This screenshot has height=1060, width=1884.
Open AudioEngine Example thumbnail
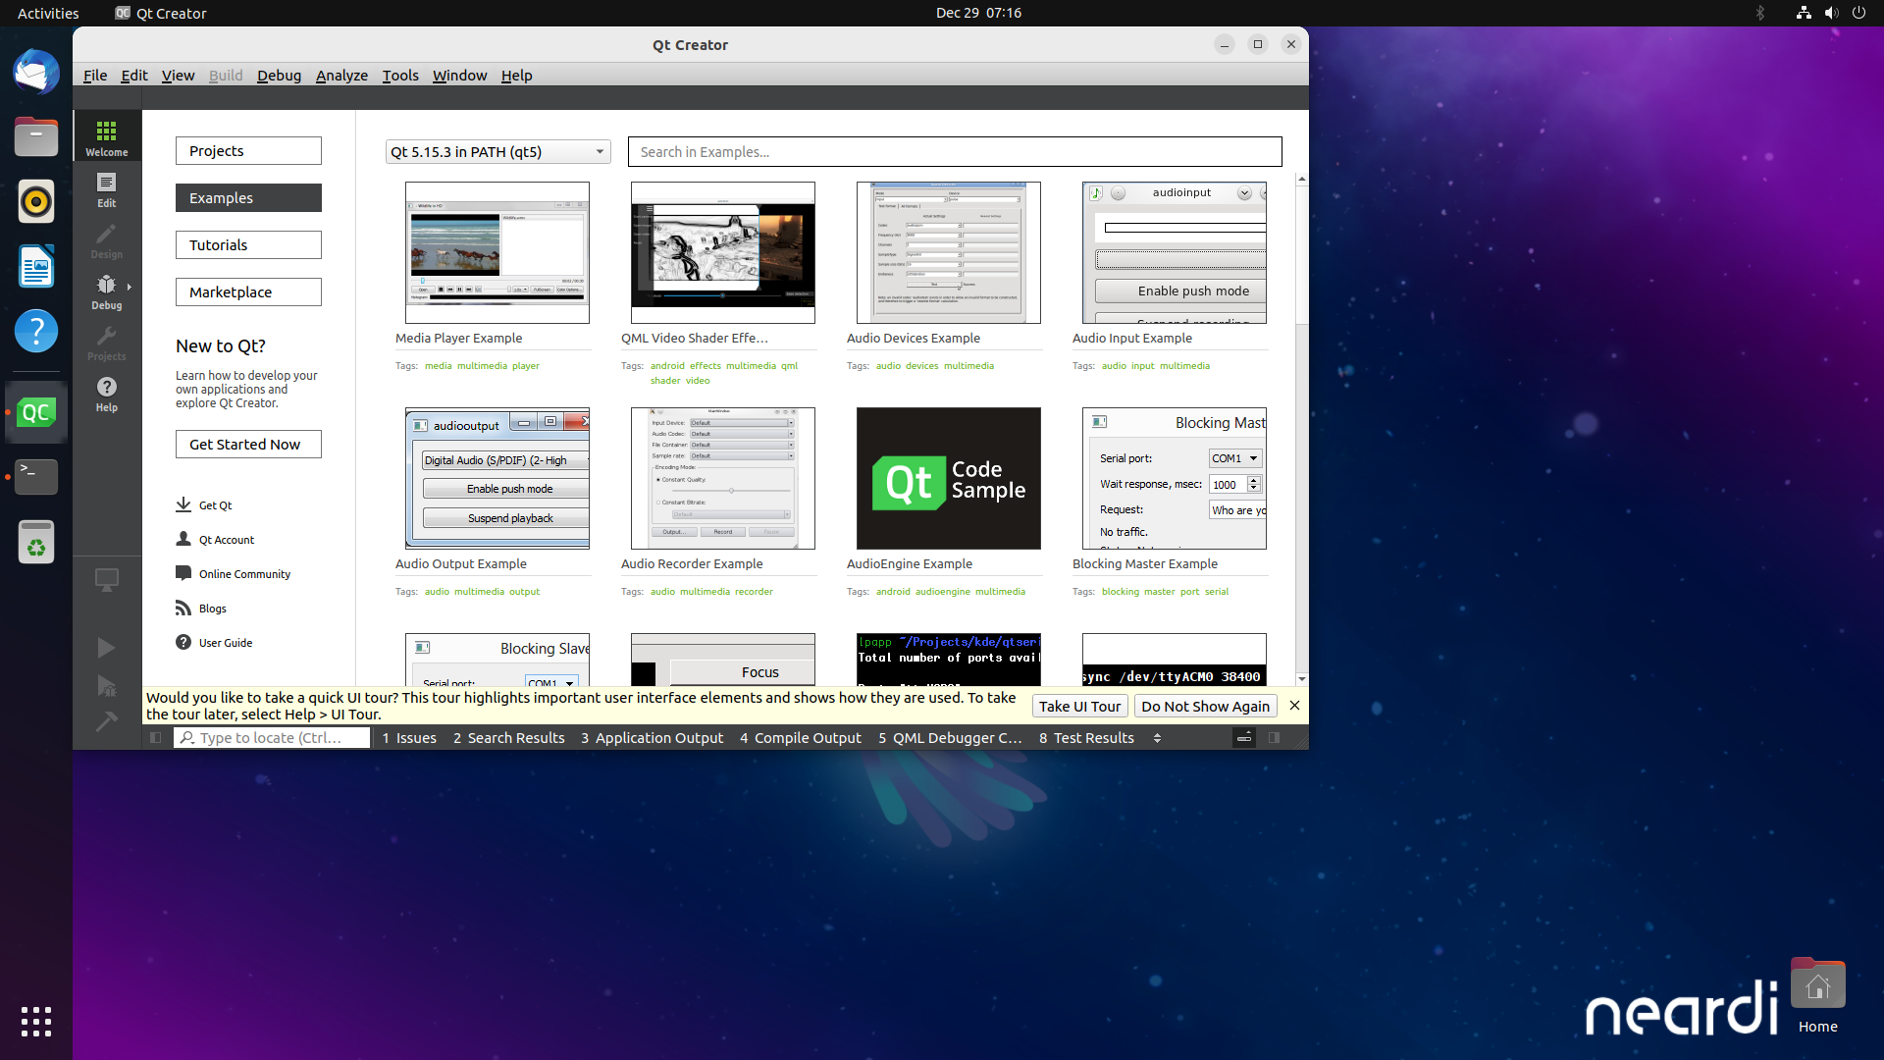click(x=948, y=478)
